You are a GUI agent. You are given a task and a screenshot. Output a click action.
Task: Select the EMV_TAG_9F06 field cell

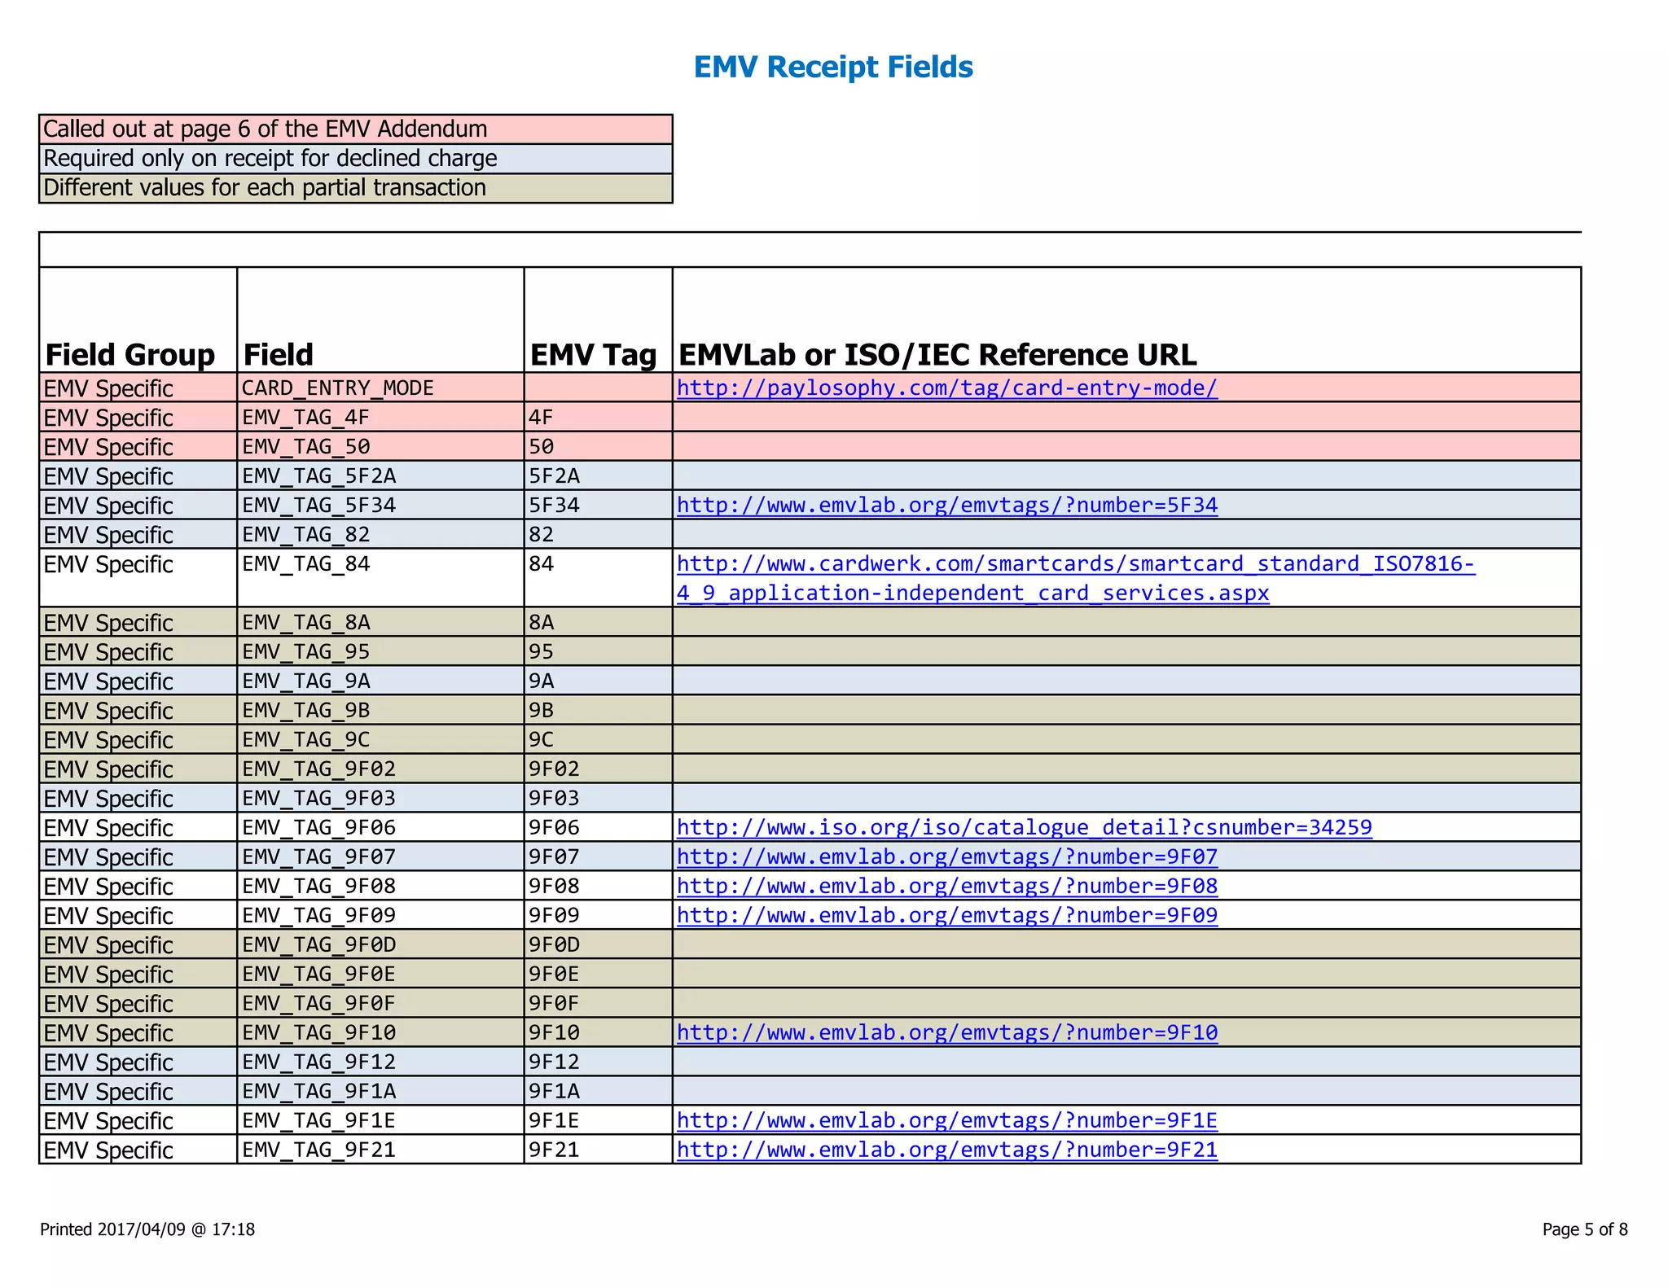[319, 827]
